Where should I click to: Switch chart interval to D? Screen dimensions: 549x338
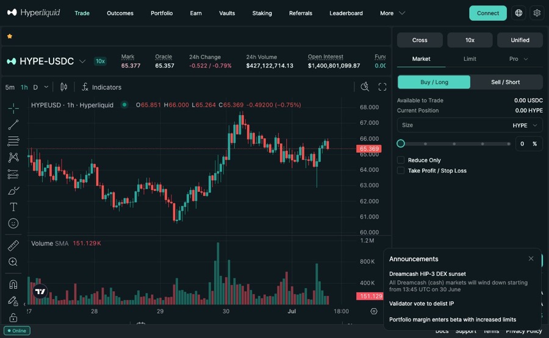(x=35, y=87)
